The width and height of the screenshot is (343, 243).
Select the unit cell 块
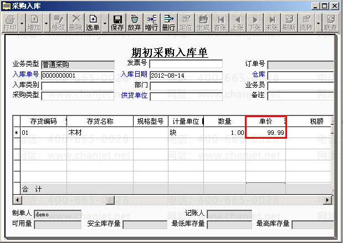pyautogui.click(x=186, y=133)
